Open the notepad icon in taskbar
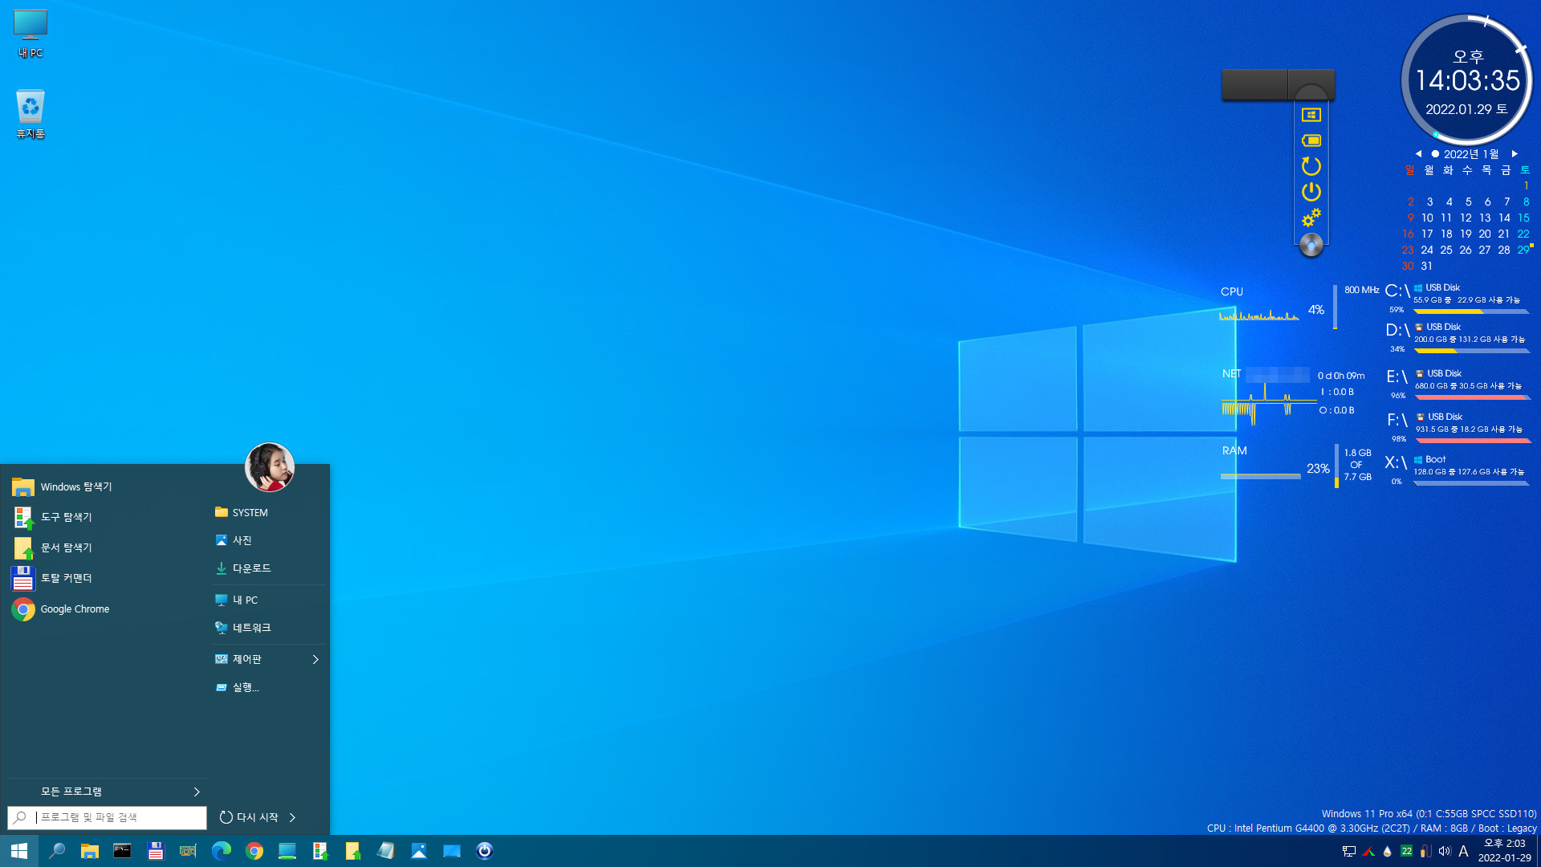 [x=385, y=851]
